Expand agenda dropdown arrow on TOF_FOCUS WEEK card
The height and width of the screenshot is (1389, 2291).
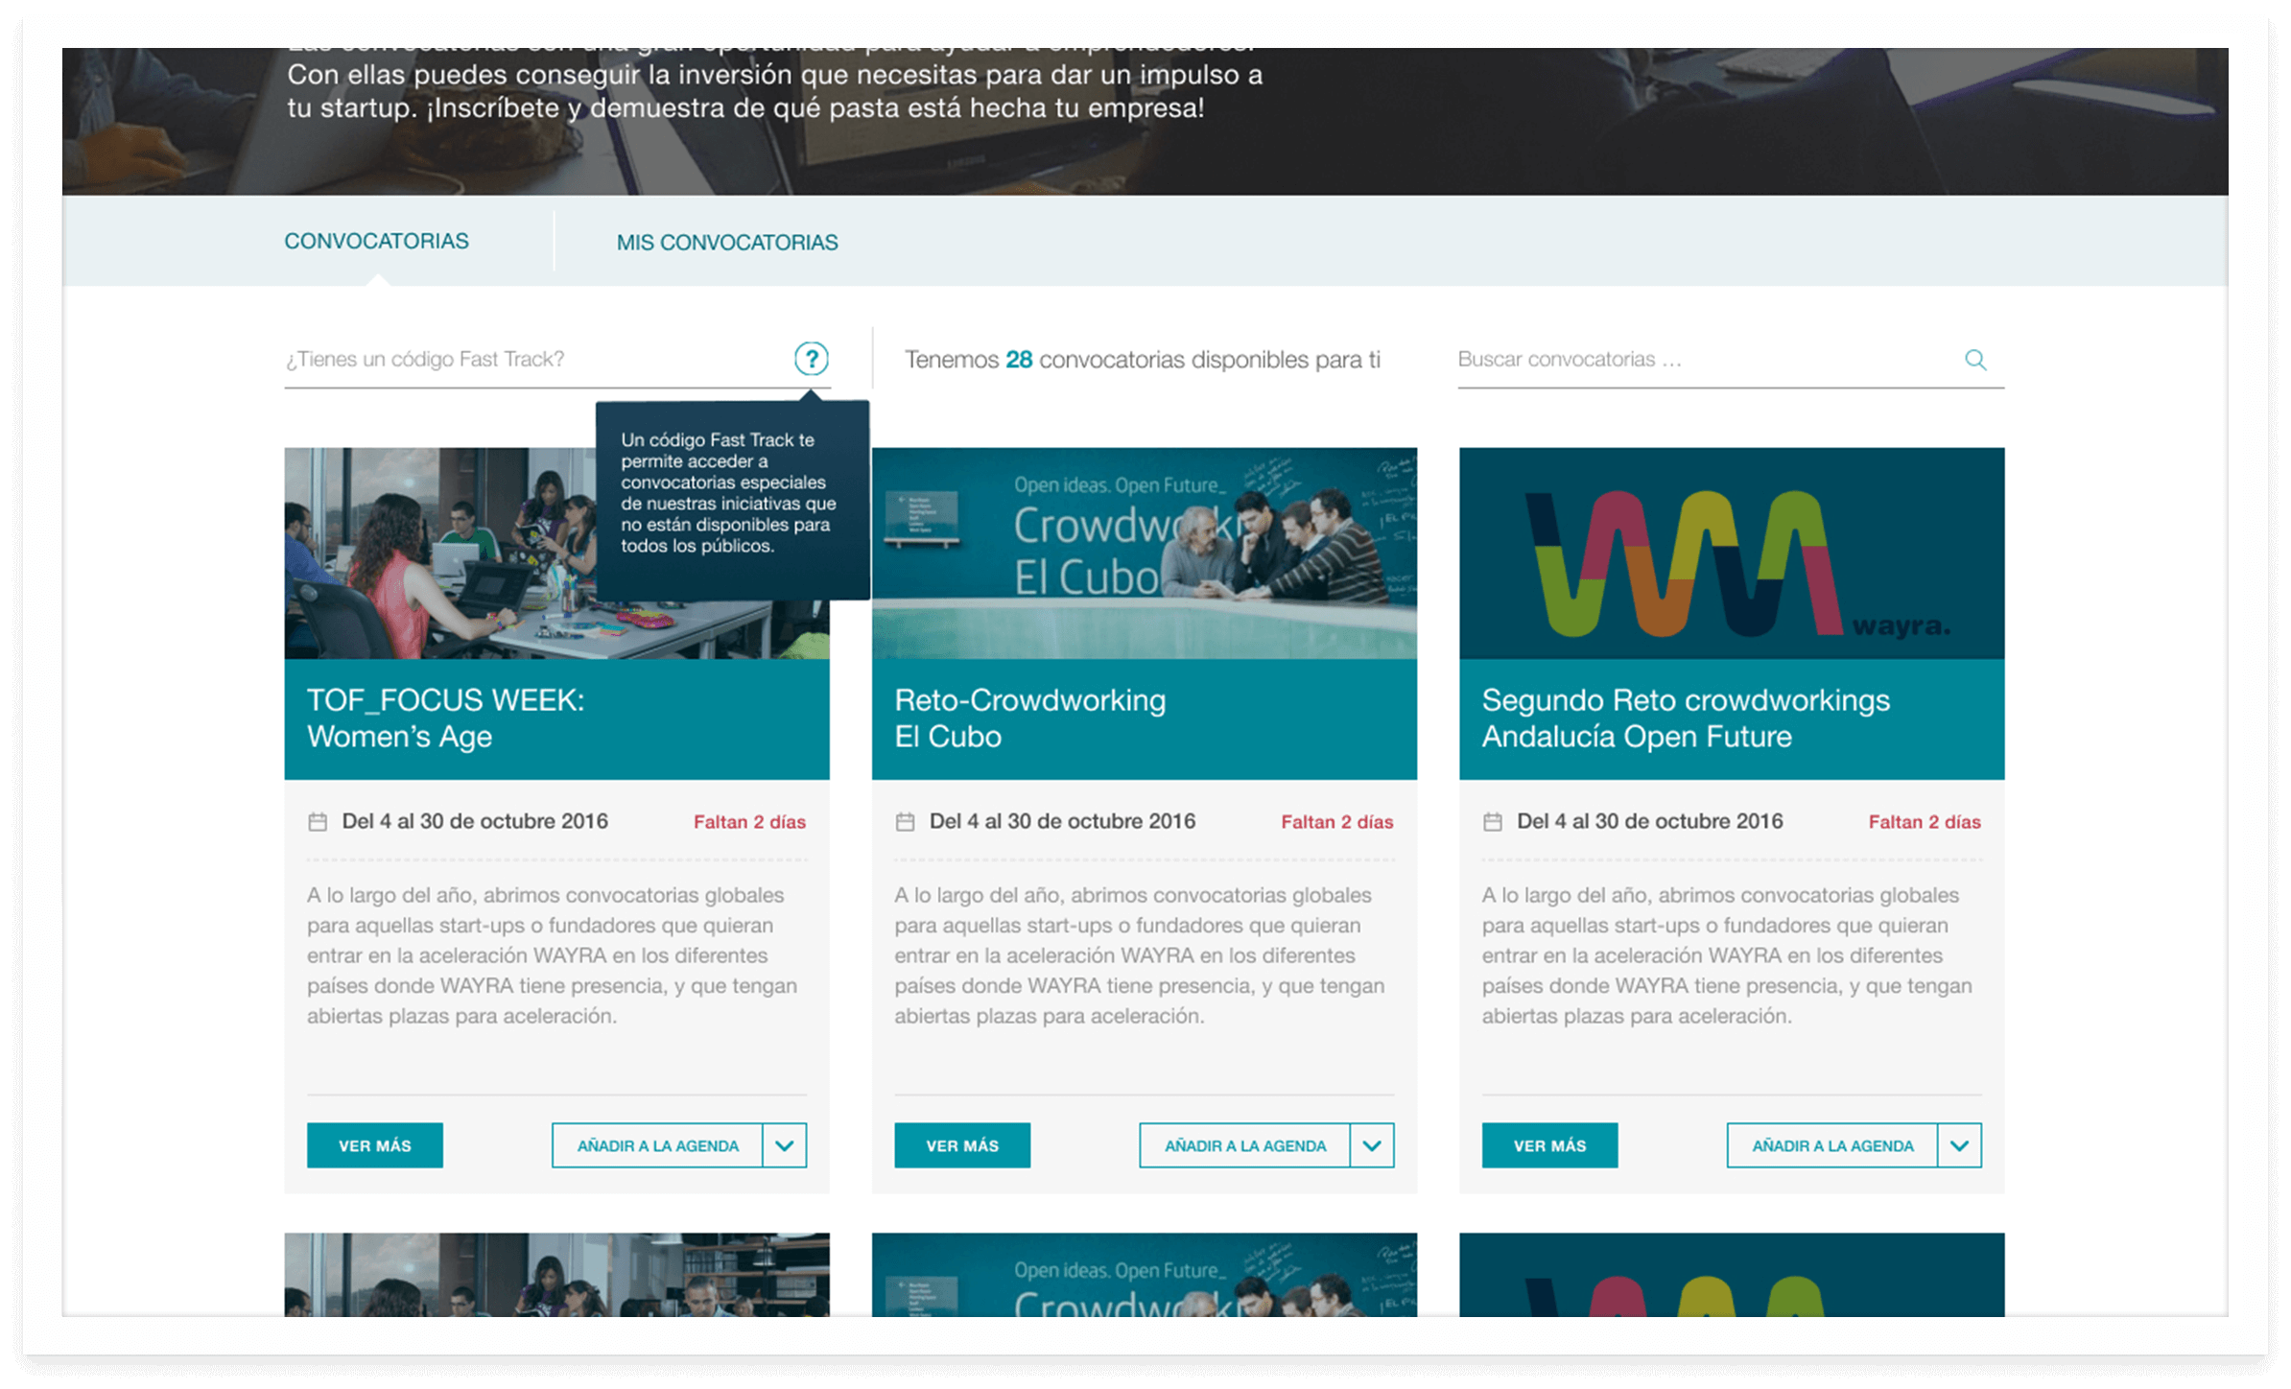click(785, 1145)
